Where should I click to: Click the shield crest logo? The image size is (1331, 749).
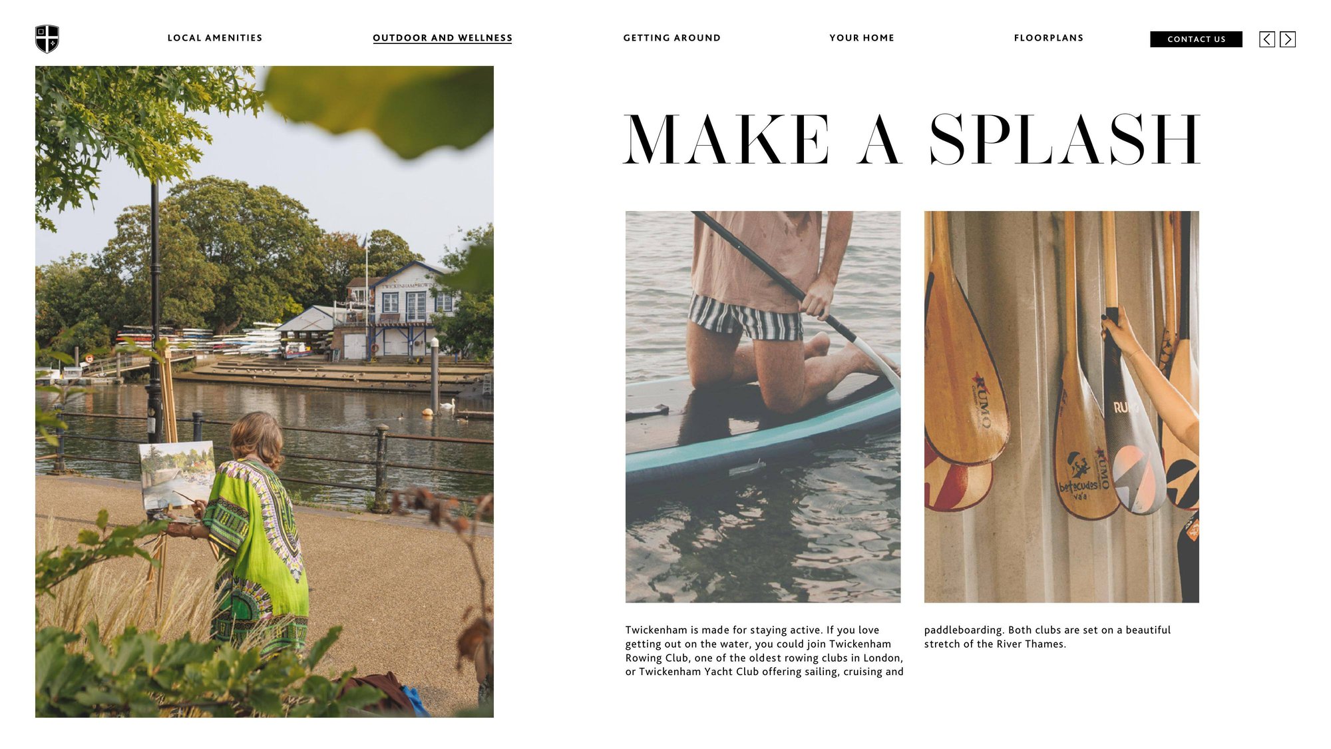[47, 39]
